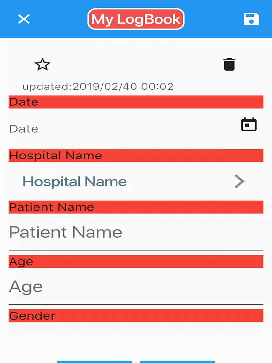Viewport: 272px width, 363px height.
Task: Delete entry using trash icon
Action: pos(229,64)
